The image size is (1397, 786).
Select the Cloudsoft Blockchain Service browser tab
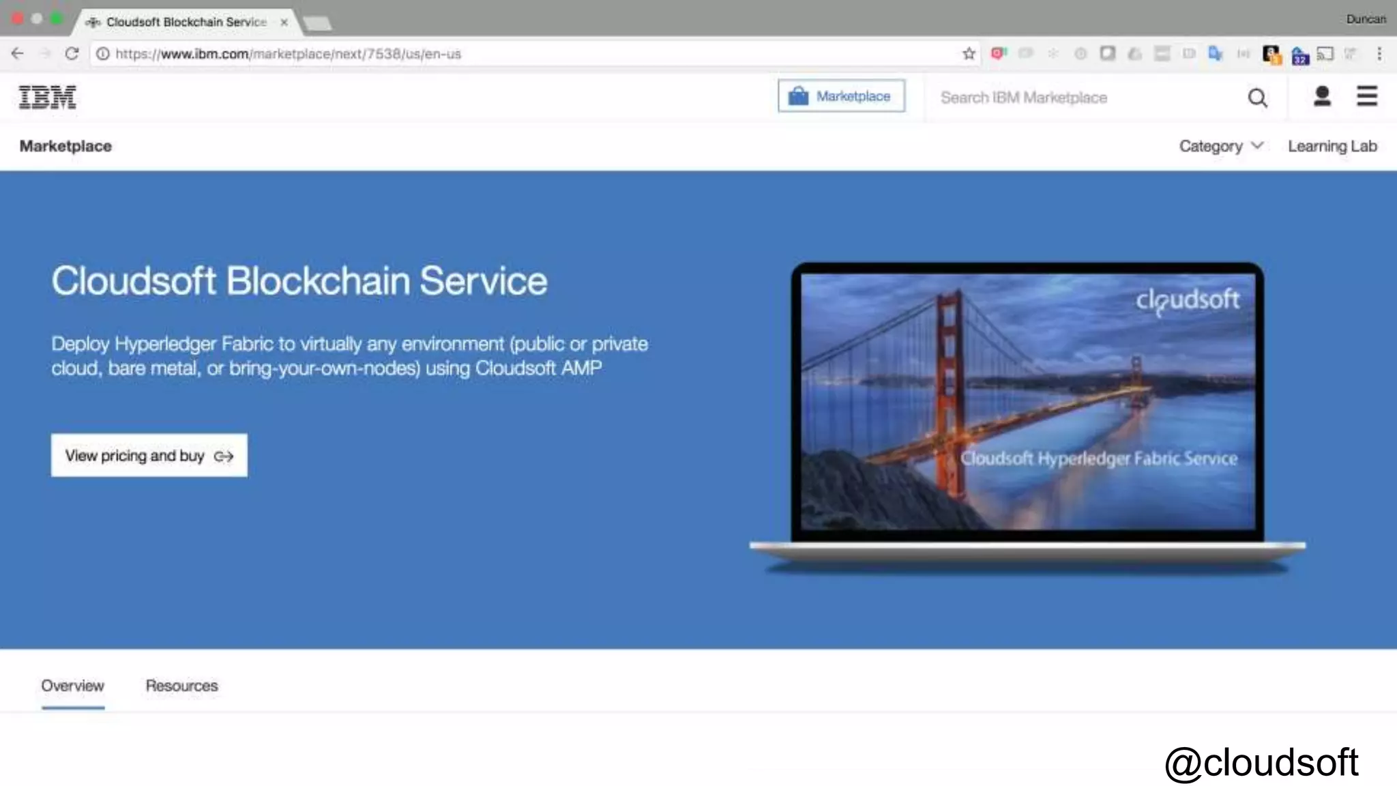(x=184, y=22)
